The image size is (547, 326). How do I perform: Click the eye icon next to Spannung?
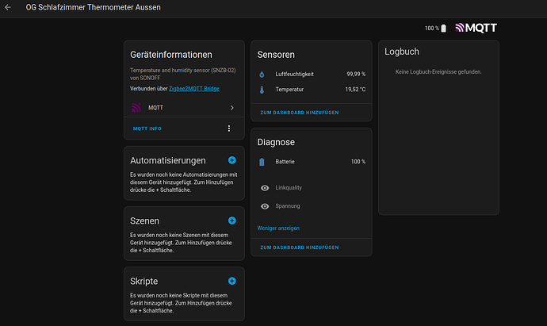point(265,206)
